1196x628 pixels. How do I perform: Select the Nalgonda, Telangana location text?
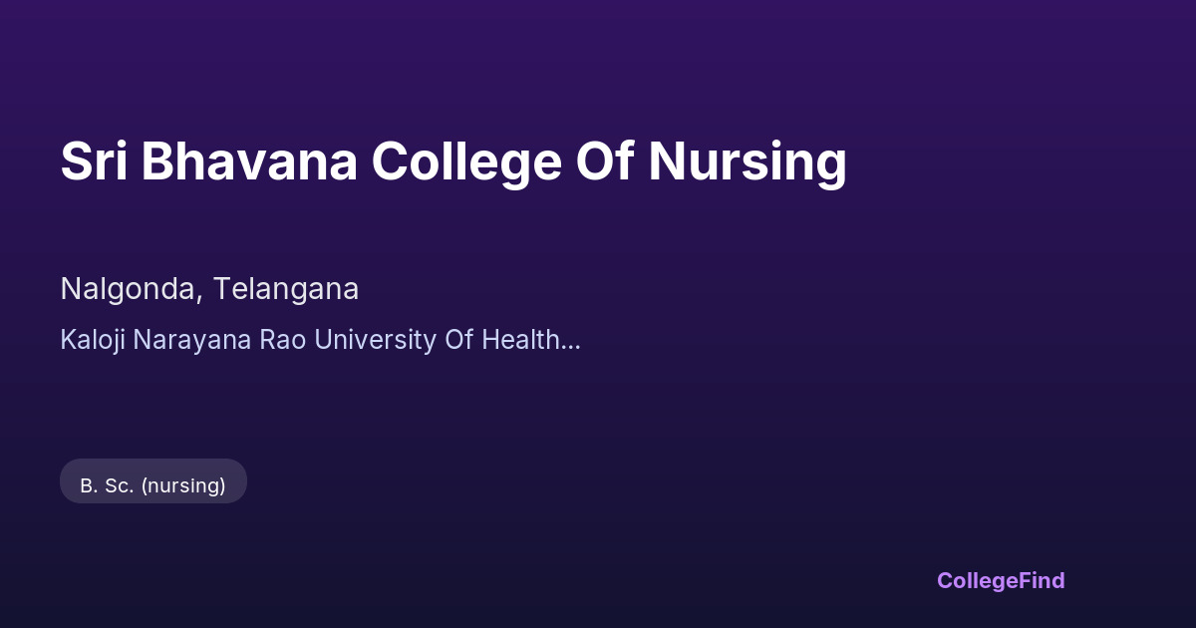click(x=209, y=289)
